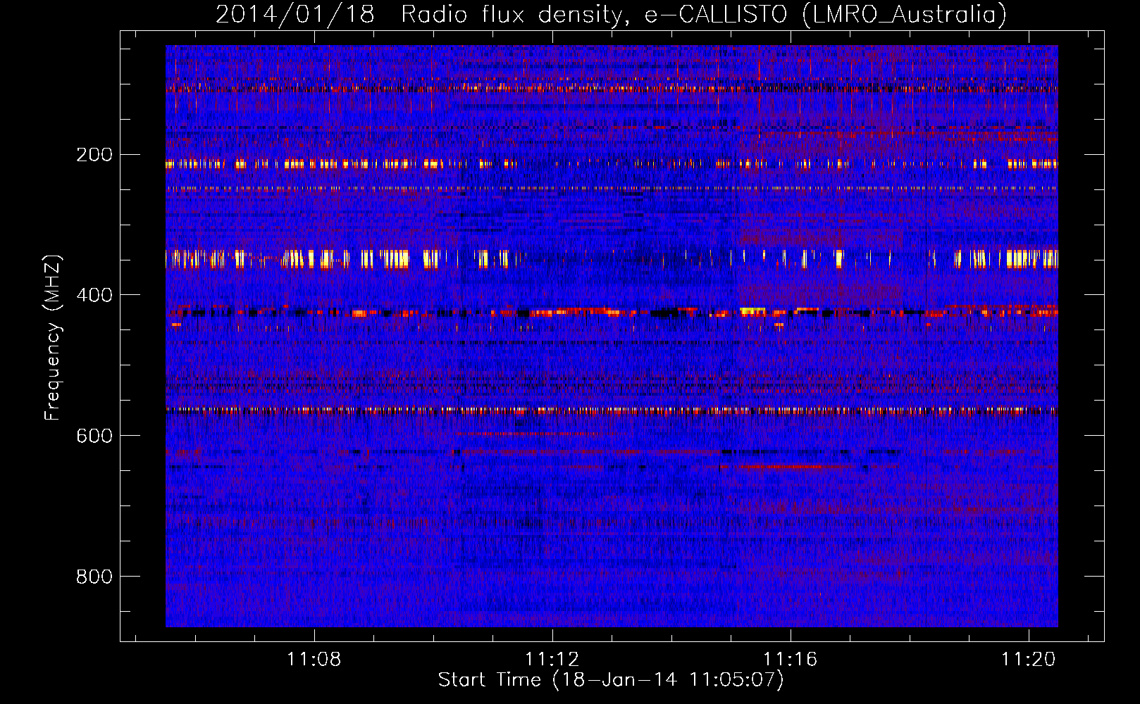Click the 'Start Time (18-Jan-14 11:05:07)' x-axis label
Image resolution: width=1140 pixels, height=704 pixels.
click(611, 679)
